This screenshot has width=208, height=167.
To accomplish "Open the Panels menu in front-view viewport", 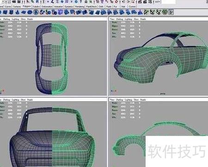I will click(30, 100).
